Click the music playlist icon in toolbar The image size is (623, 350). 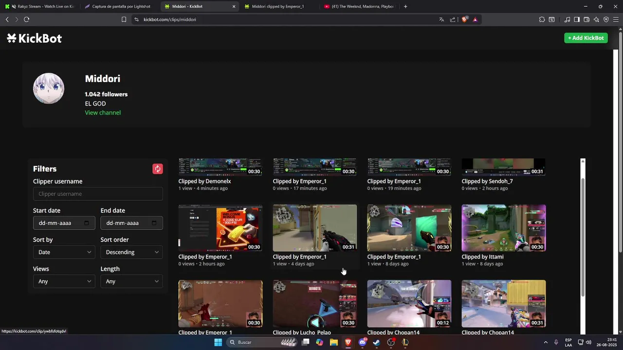point(567,19)
